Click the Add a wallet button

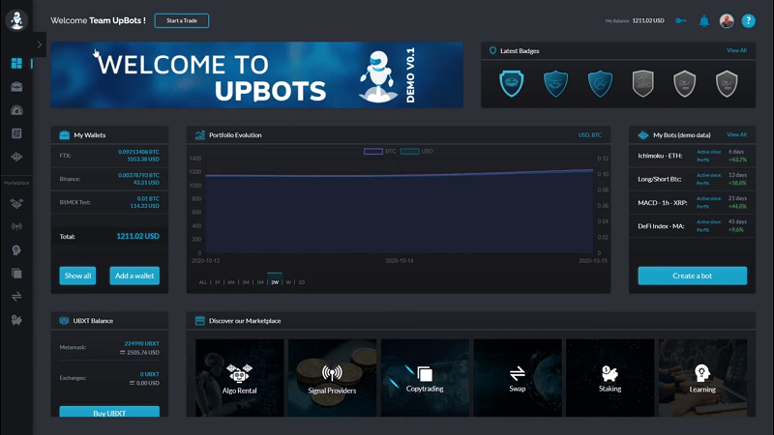point(134,275)
